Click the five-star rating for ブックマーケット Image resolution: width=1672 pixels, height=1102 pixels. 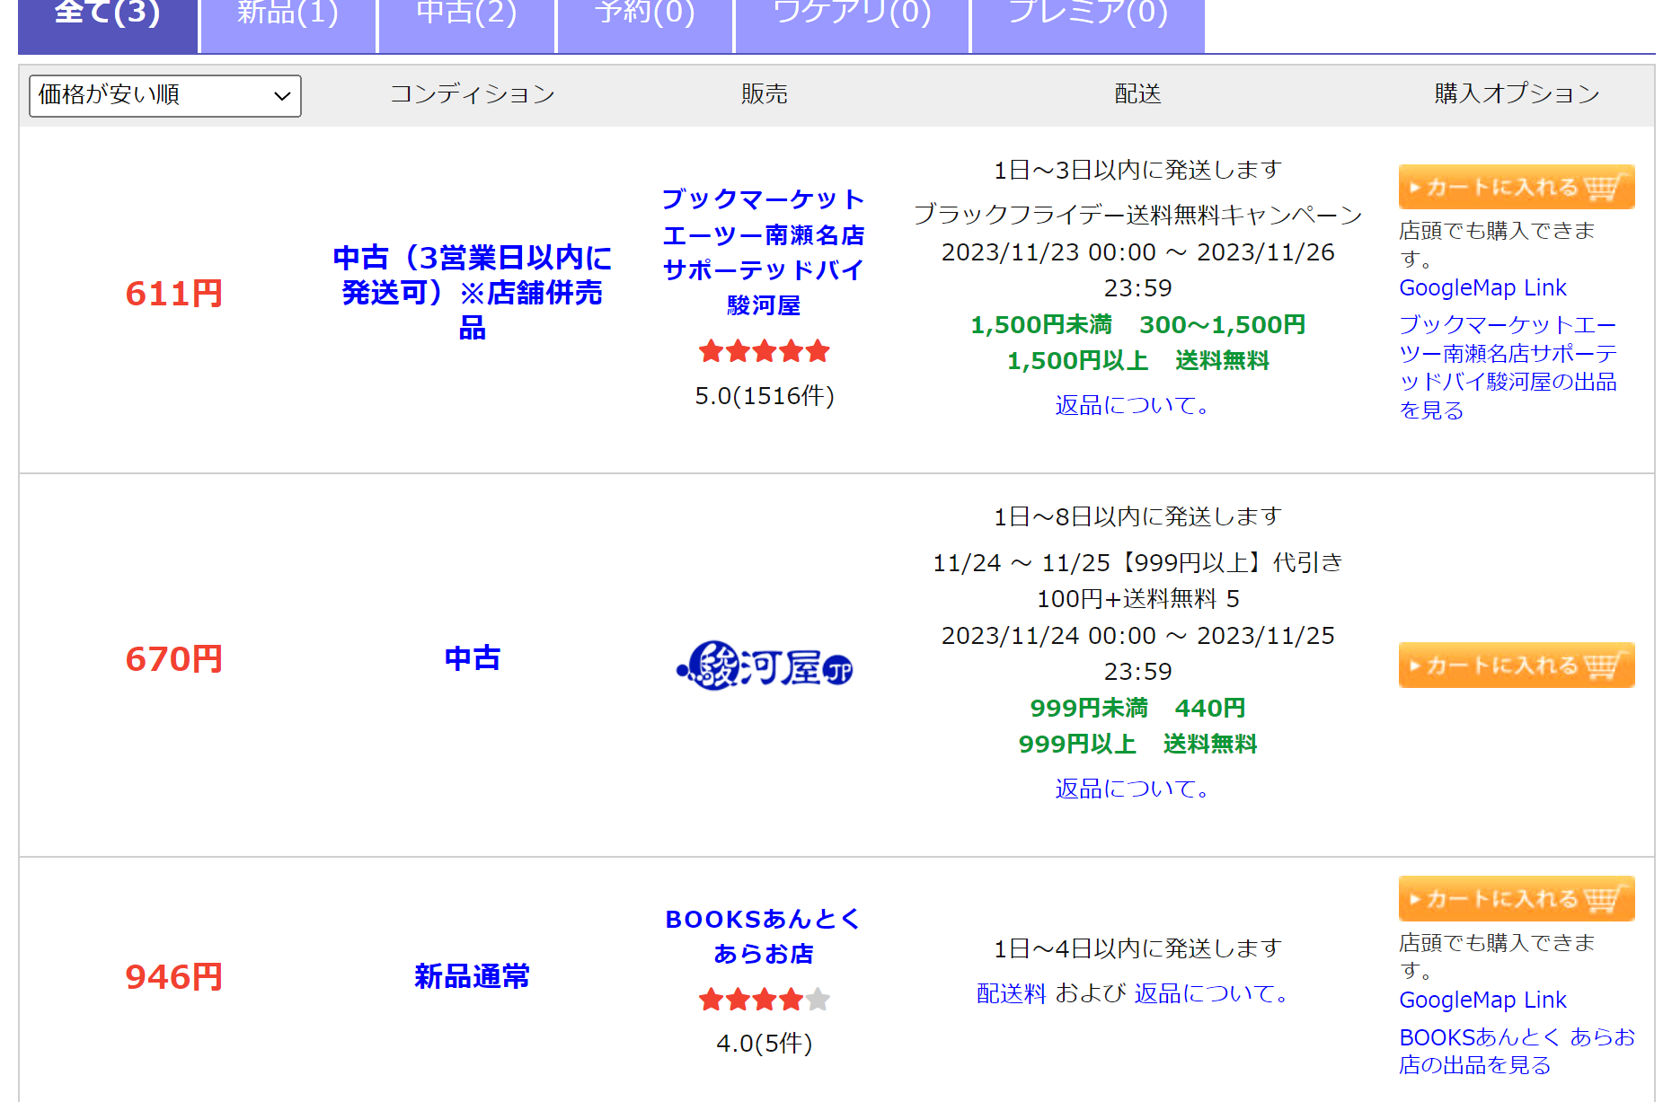click(764, 351)
